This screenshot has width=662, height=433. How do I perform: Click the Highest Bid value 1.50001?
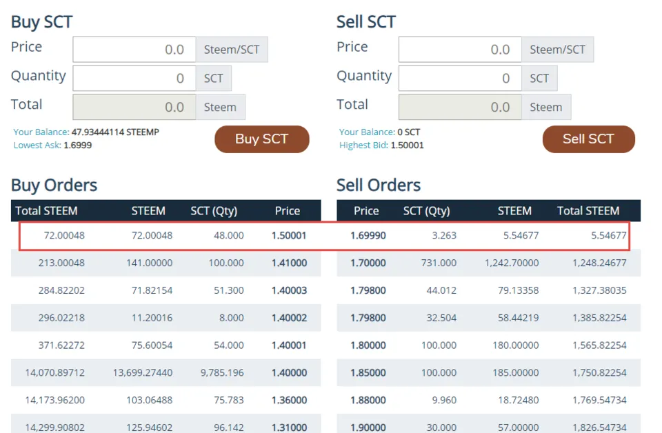[x=407, y=145]
